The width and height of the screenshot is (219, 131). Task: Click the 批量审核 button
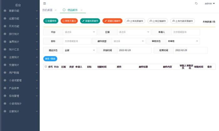point(51,21)
